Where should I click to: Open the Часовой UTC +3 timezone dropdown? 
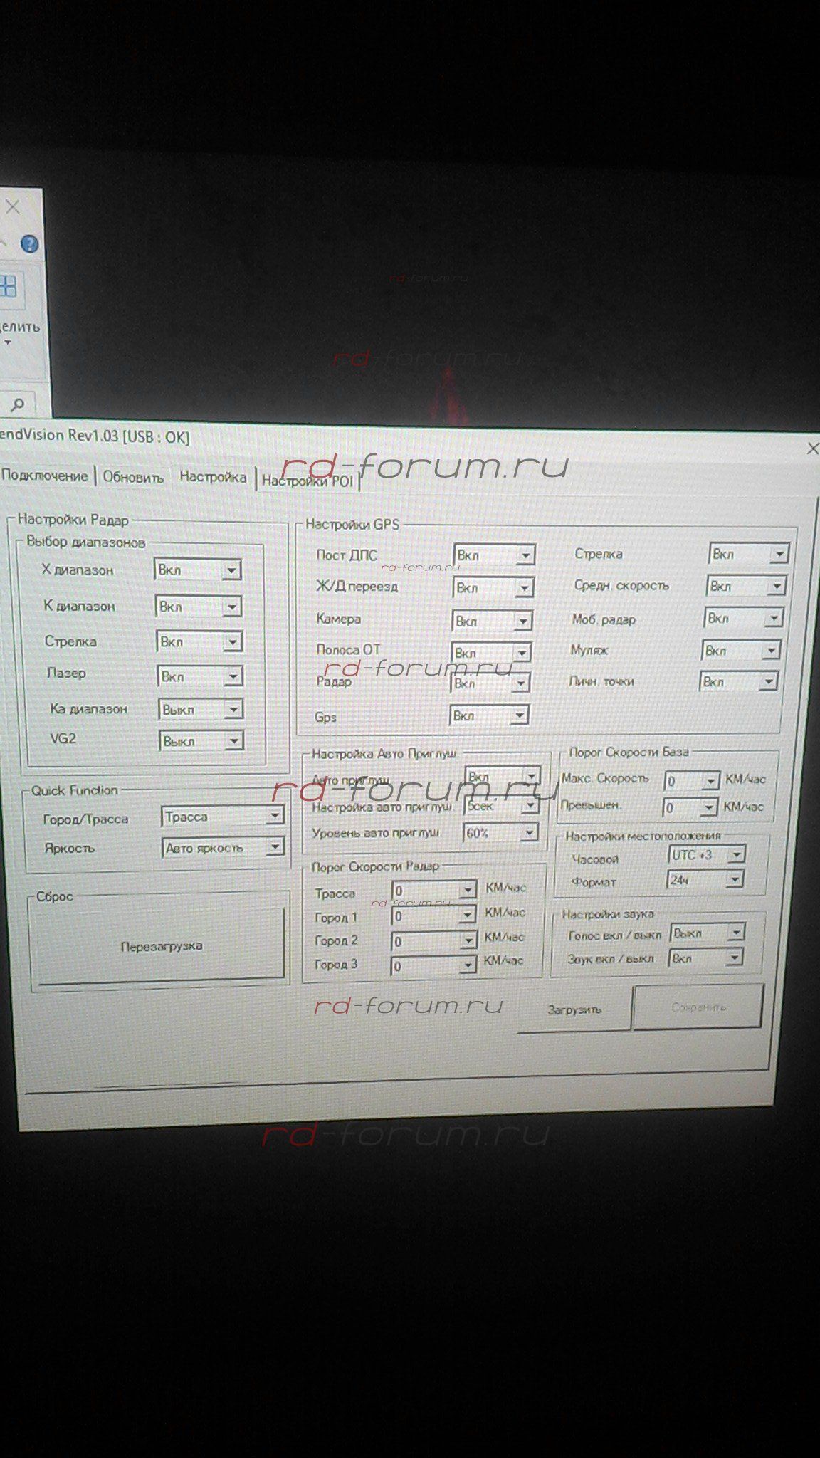pos(736,855)
